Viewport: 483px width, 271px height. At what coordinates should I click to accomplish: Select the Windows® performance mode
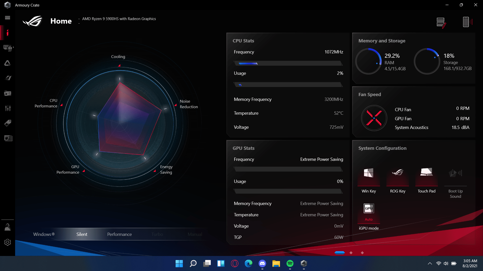pyautogui.click(x=44, y=234)
